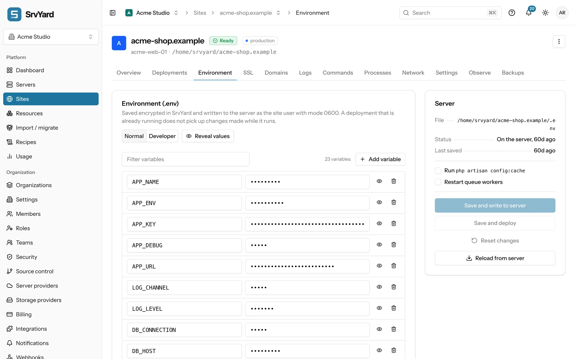Screen dimensions: 575x359
Task: Reveal the LOG_LEVEL value
Action: [379, 308]
